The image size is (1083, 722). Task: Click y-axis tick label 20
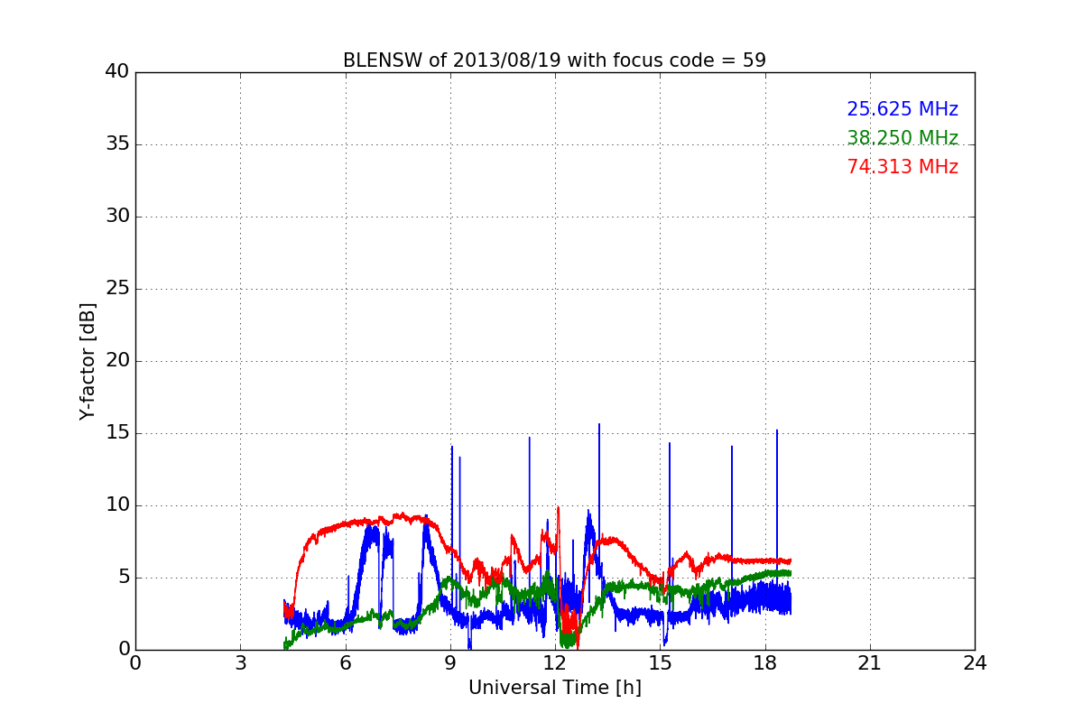click(x=117, y=361)
